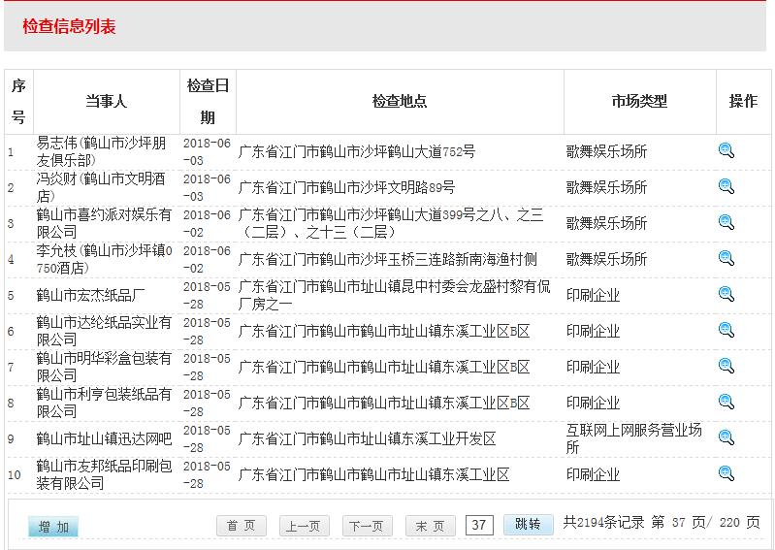Open magnifier for 鹤山市达纶纸品实业有限公司
Screen dimensions: 775x550
[726, 330]
